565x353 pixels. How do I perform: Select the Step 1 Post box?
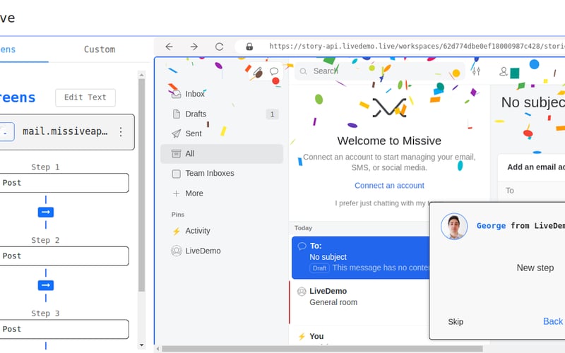(x=64, y=183)
